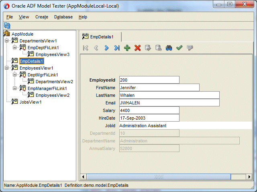Click the EmpDeptFkLink1 view link icon

pyautogui.click(x=23, y=47)
